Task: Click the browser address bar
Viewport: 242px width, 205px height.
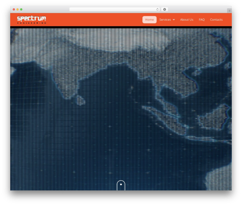Action: click(115, 9)
